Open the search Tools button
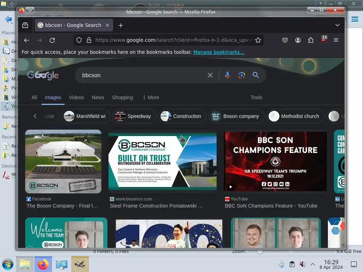 pyautogui.click(x=257, y=97)
